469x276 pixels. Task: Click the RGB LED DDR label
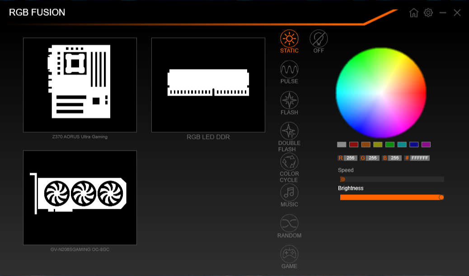click(208, 137)
